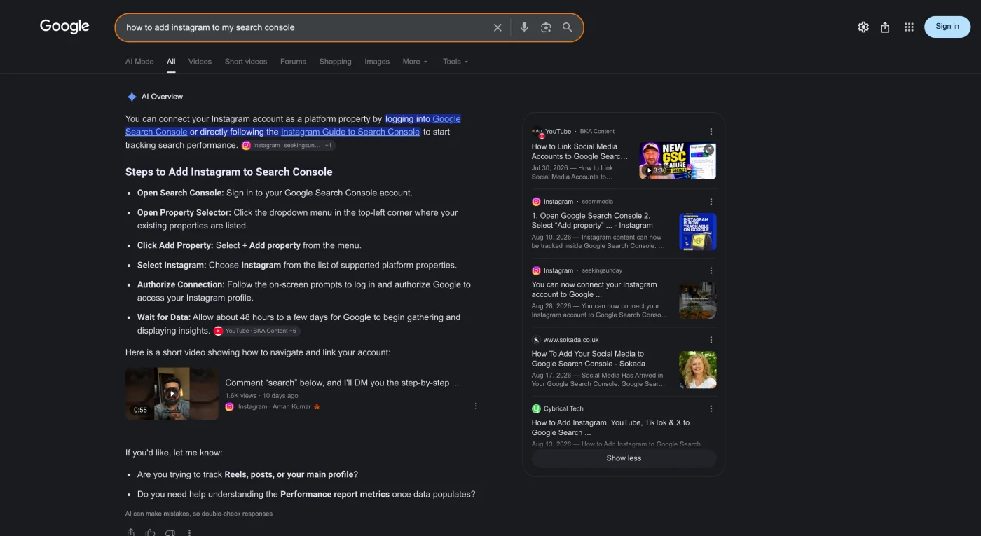Give the AI Overview a thumbs up
Viewport: 981px width, 536px height.
(x=150, y=532)
